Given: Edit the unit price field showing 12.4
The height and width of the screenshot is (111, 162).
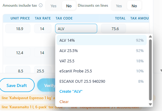Looking at the screenshot, I should point(18,52).
